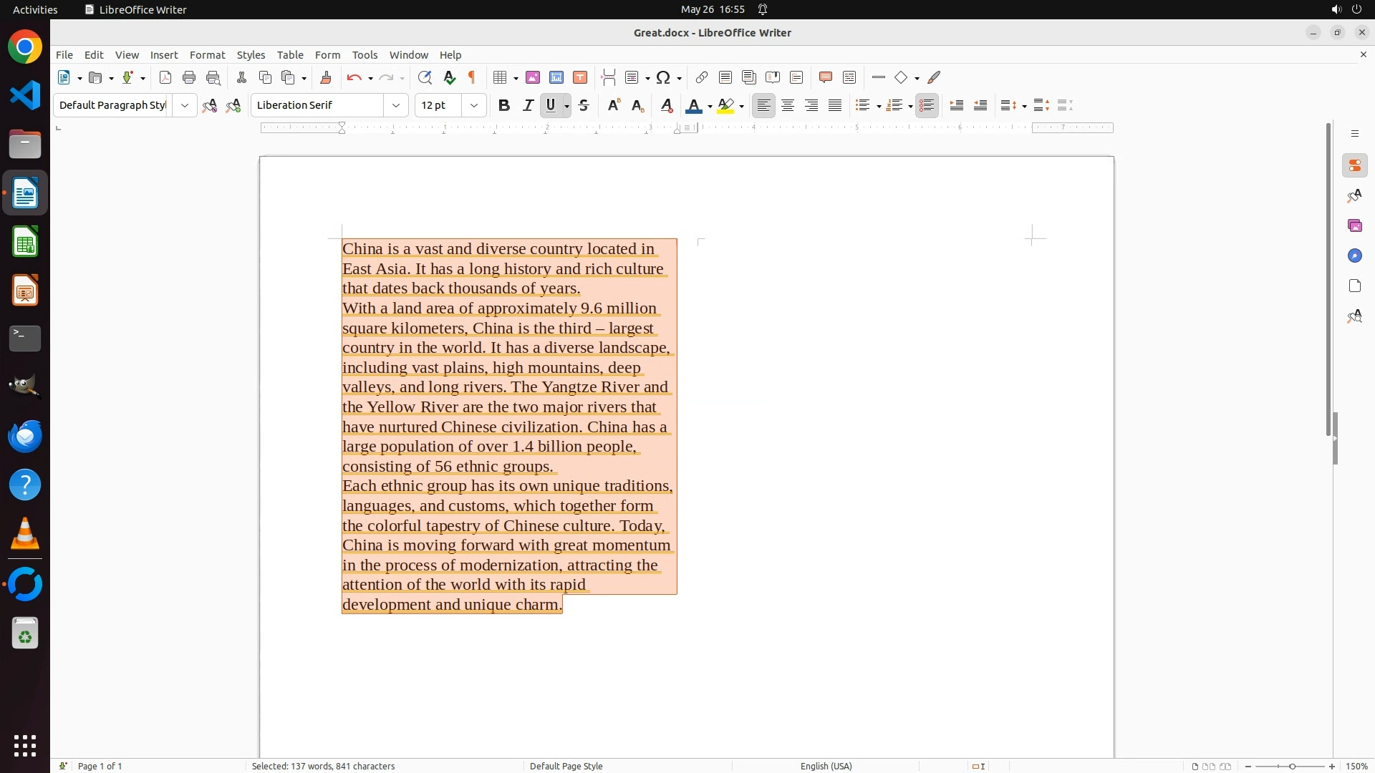Click the Default Page Style status label
Viewport: 1375px width, 773px height.
click(x=566, y=766)
